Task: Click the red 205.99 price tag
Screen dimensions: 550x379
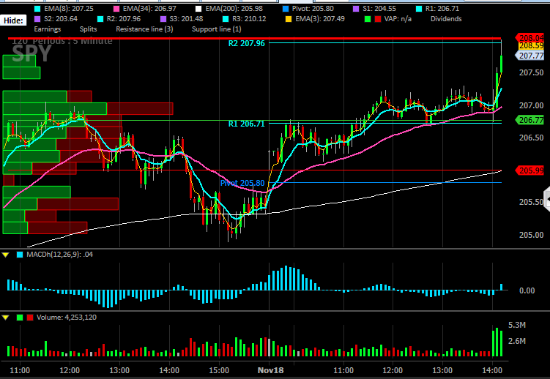Action: (x=529, y=170)
